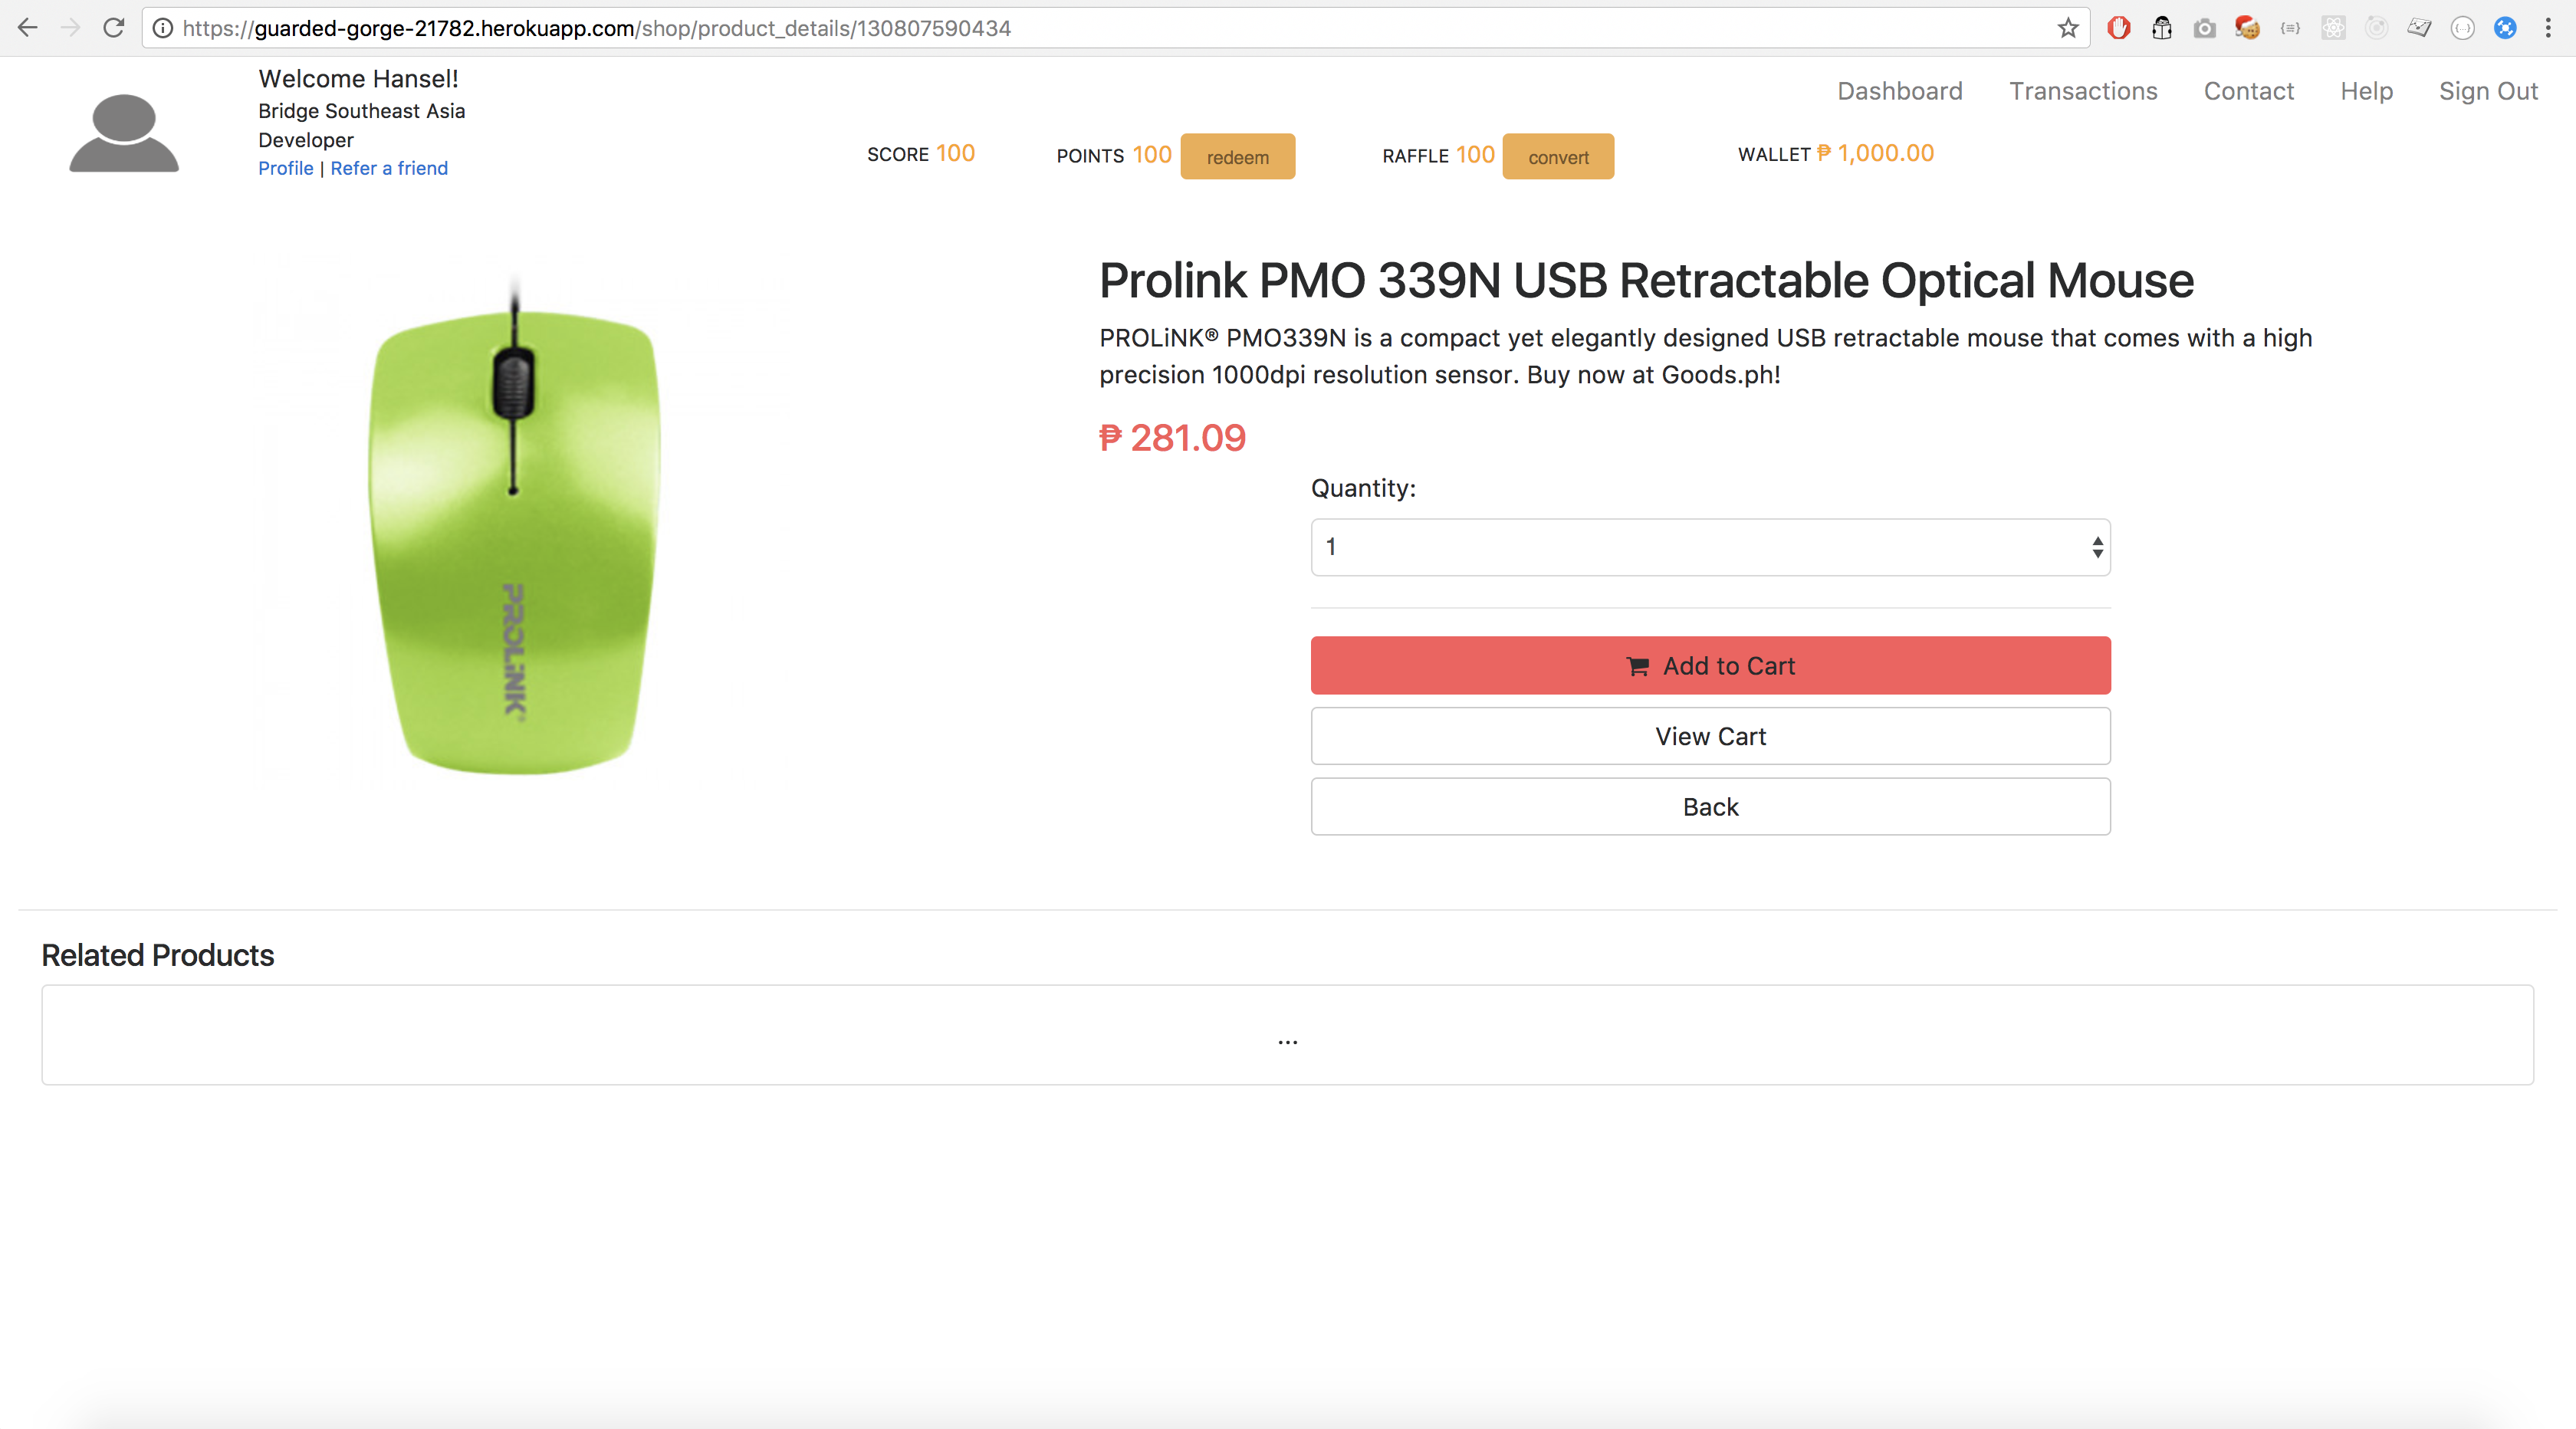Click the Bridge Southeast Asia company text
Image resolution: width=2576 pixels, height=1429 pixels.
[x=361, y=111]
